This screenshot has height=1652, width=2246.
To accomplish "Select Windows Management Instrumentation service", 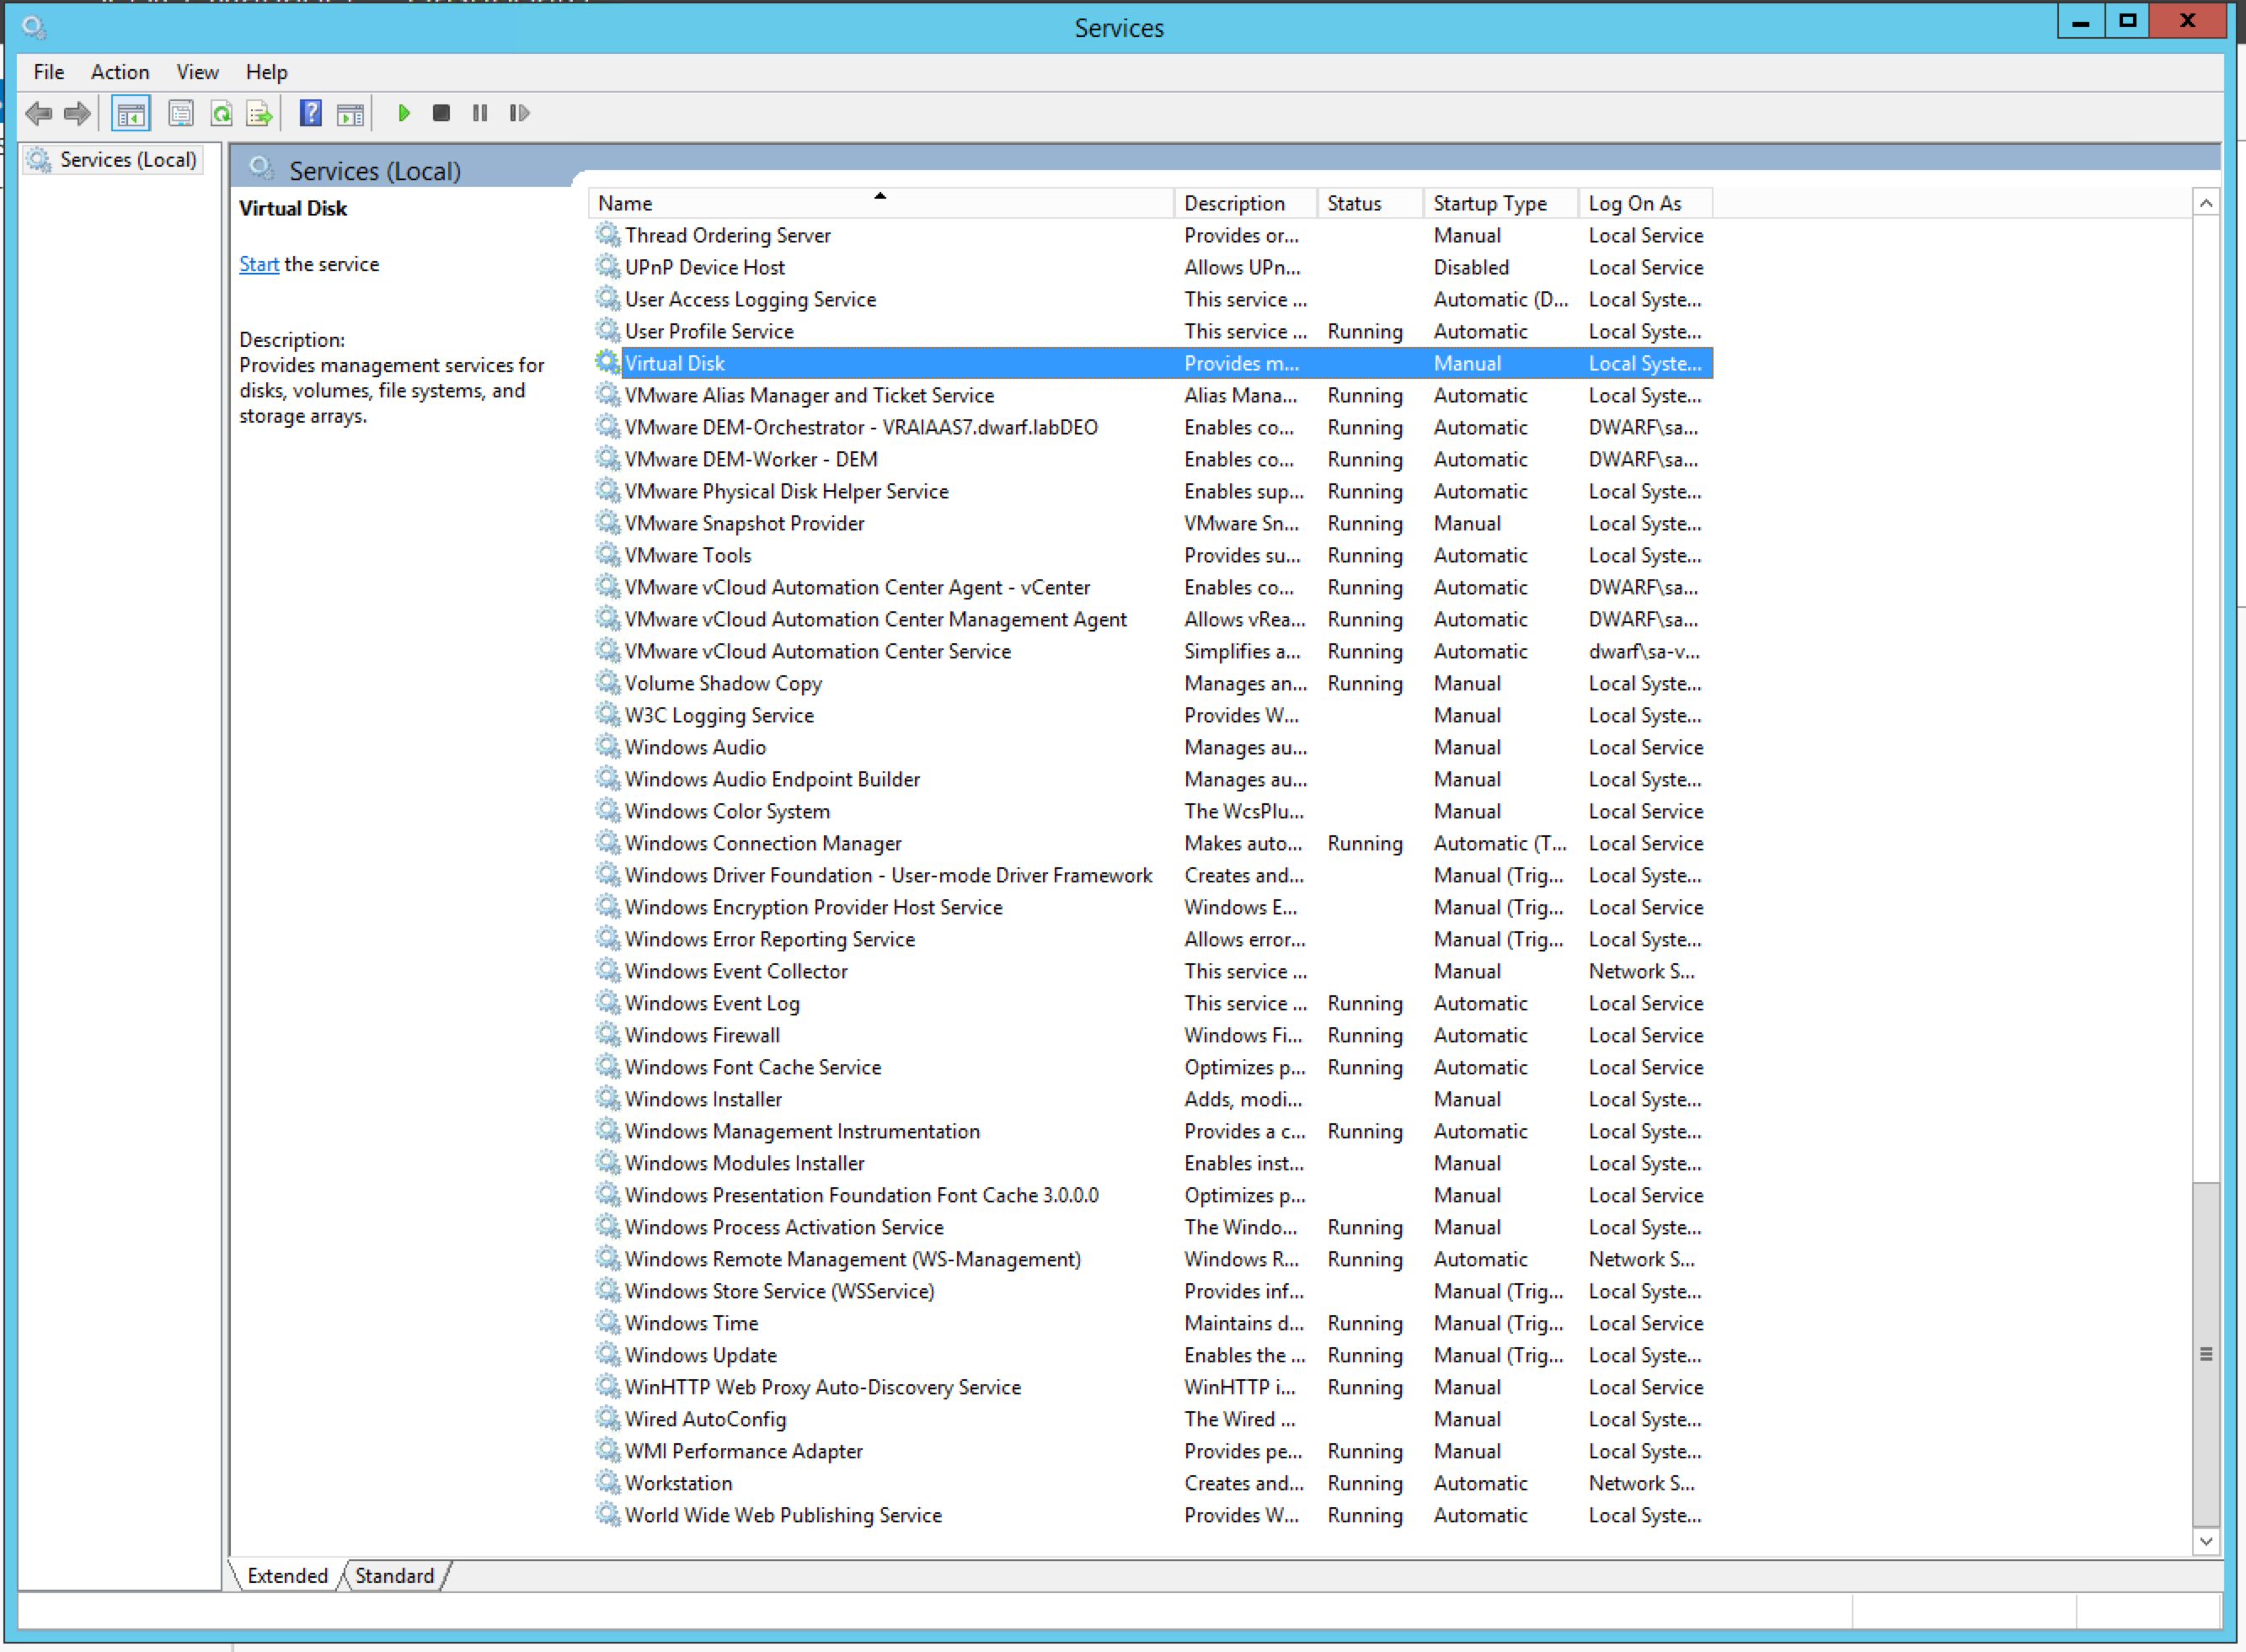I will (x=1152, y=1131).
